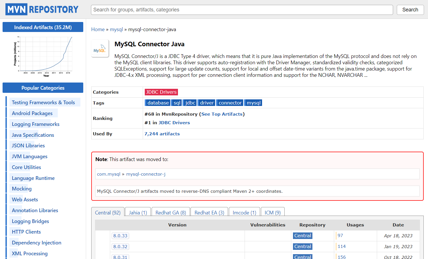Open Language Runtime category

[x=33, y=178]
